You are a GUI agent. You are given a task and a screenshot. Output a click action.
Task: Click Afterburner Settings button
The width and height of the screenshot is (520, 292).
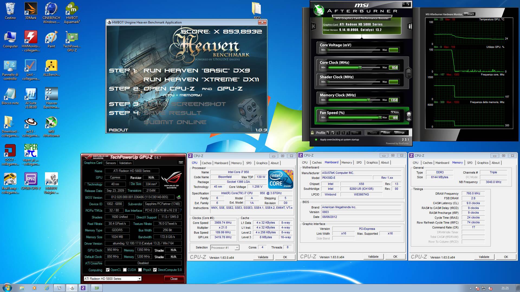pyautogui.click(x=399, y=132)
